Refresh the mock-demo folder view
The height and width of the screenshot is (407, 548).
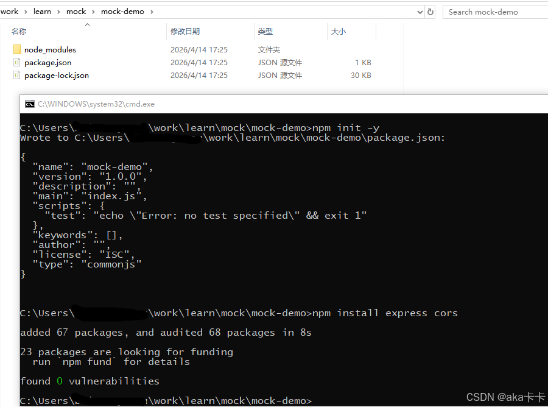click(x=430, y=12)
